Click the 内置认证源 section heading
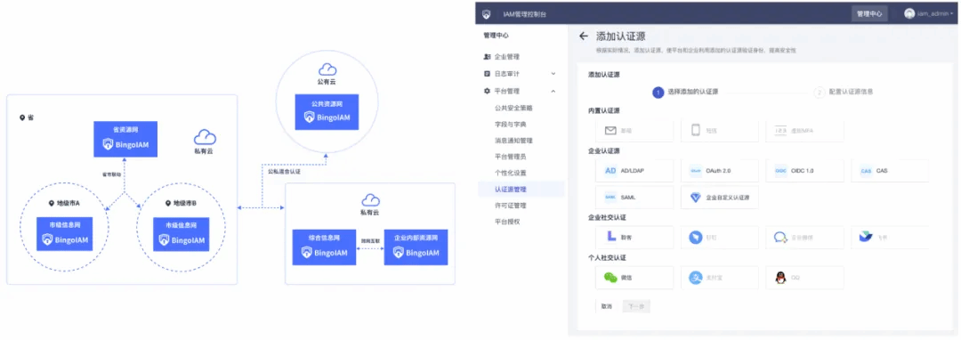This screenshot has width=961, height=340. [x=603, y=111]
